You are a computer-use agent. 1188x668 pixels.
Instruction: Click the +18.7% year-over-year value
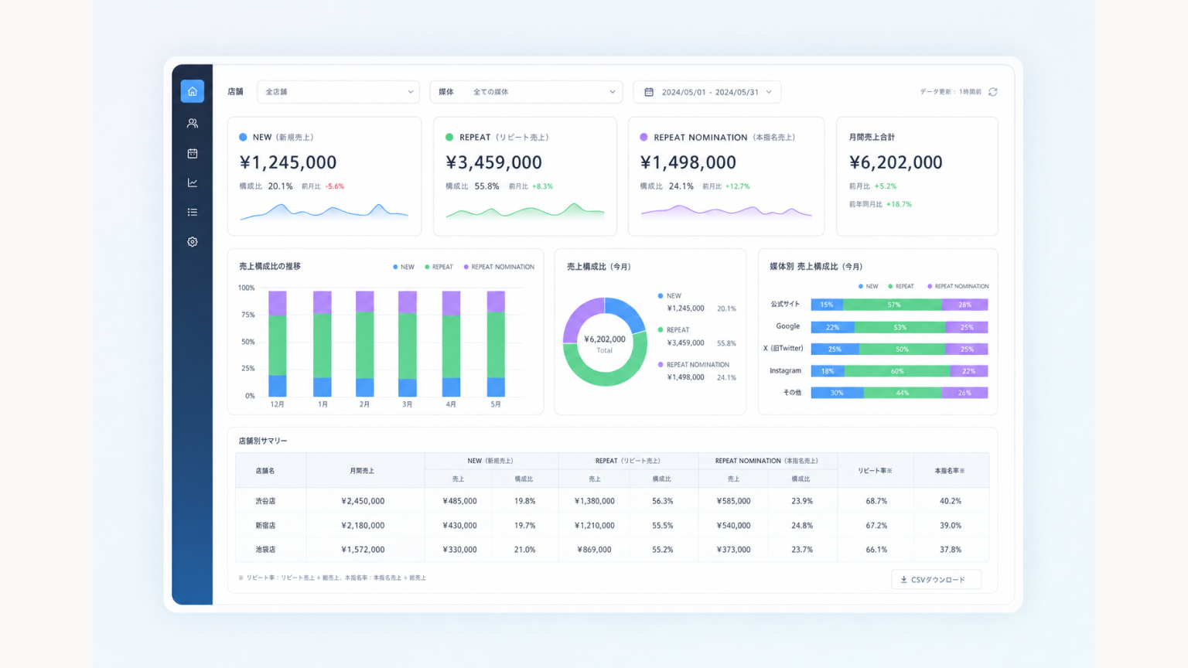pos(899,204)
